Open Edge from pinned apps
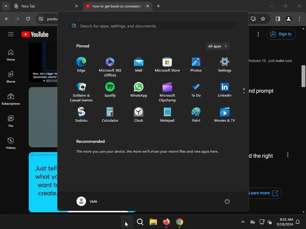 [81, 65]
